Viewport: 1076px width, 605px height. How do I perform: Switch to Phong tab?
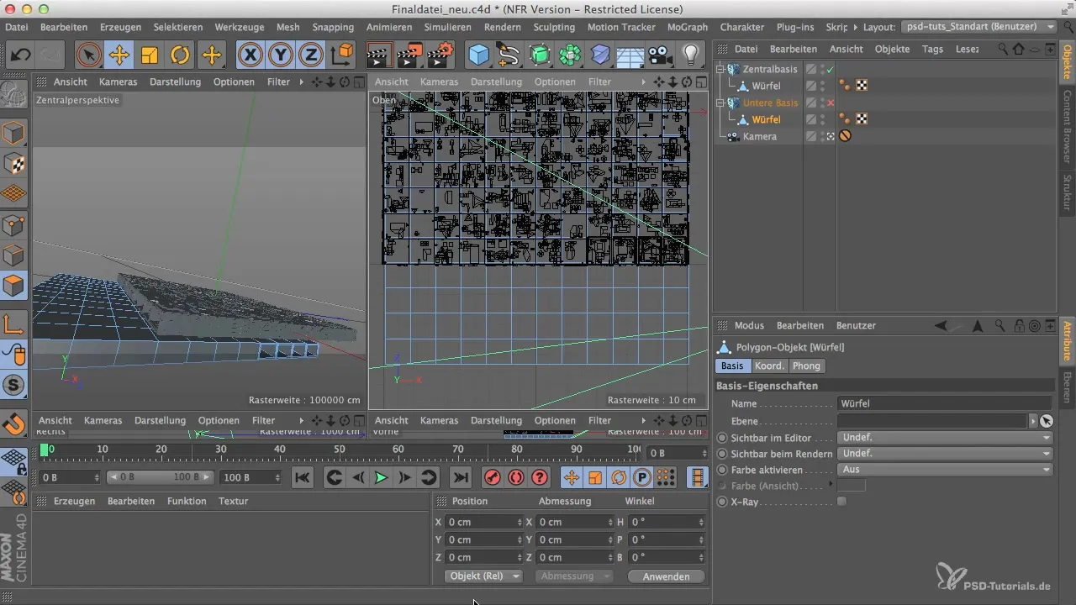click(806, 366)
